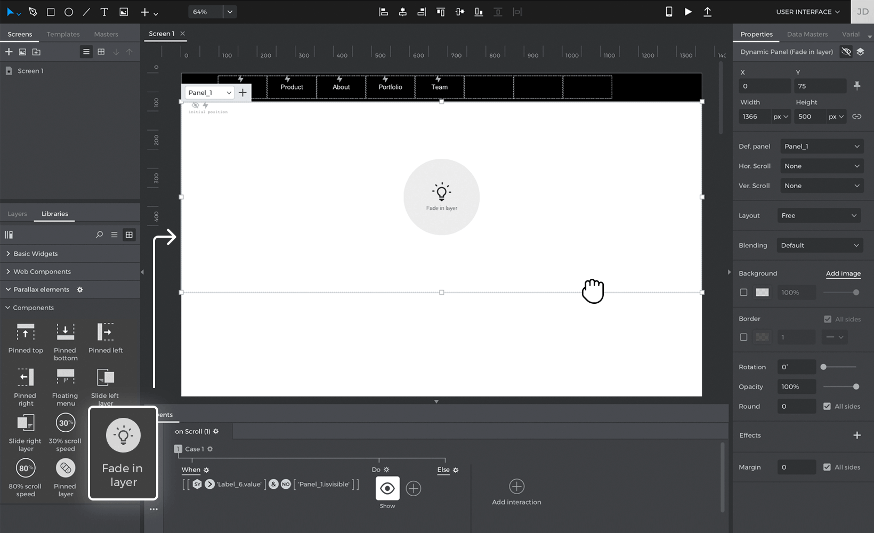Open the libraries manager icon
The height and width of the screenshot is (533, 874).
coord(9,235)
